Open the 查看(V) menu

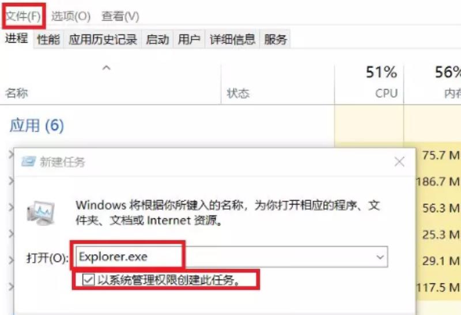[x=120, y=16]
